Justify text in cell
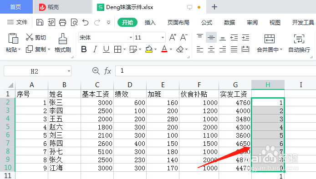 (x=234, y=49)
